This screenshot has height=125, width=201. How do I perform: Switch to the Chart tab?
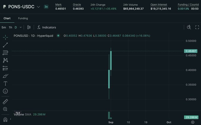7,18
